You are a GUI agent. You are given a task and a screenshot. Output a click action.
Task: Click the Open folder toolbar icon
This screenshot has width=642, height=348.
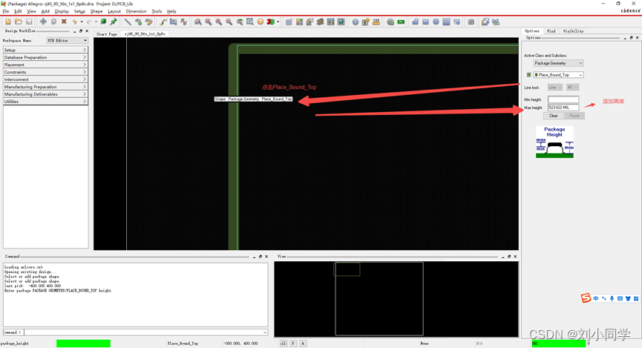pos(19,22)
